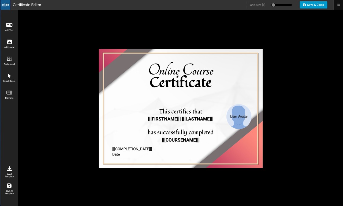This screenshot has height=206, width=343.
Task: Select the "Online Course" title text
Action: tap(181, 70)
